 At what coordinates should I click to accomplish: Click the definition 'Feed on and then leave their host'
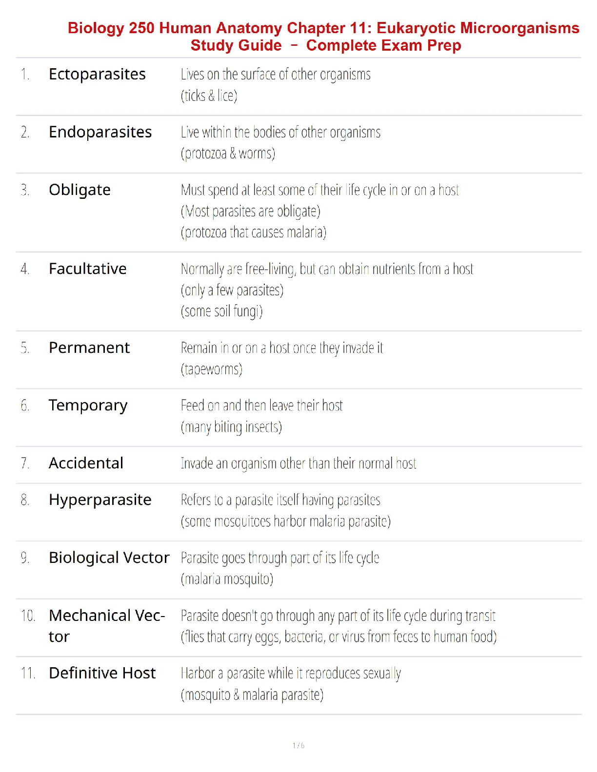pyautogui.click(x=261, y=405)
